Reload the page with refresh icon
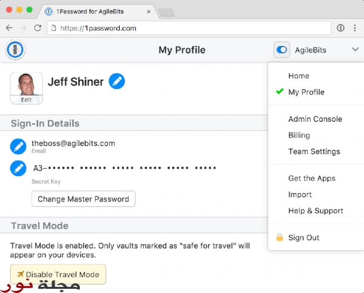The height and width of the screenshot is (293, 364). coord(38,28)
